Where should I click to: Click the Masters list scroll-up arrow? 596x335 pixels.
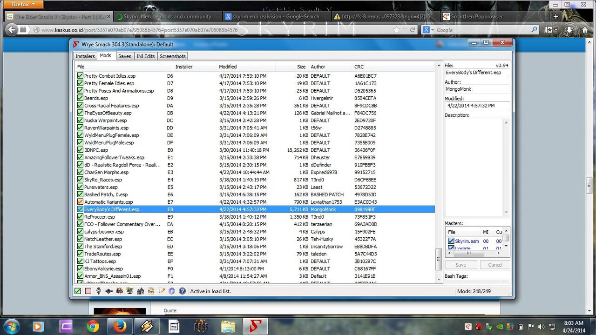coord(506,231)
